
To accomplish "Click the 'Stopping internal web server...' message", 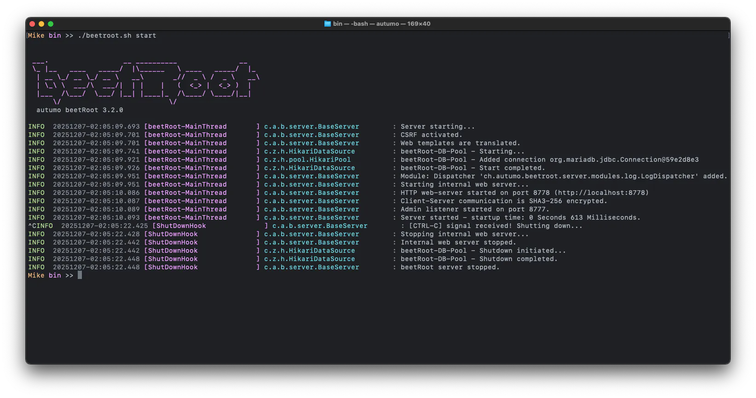I will tap(464, 234).
